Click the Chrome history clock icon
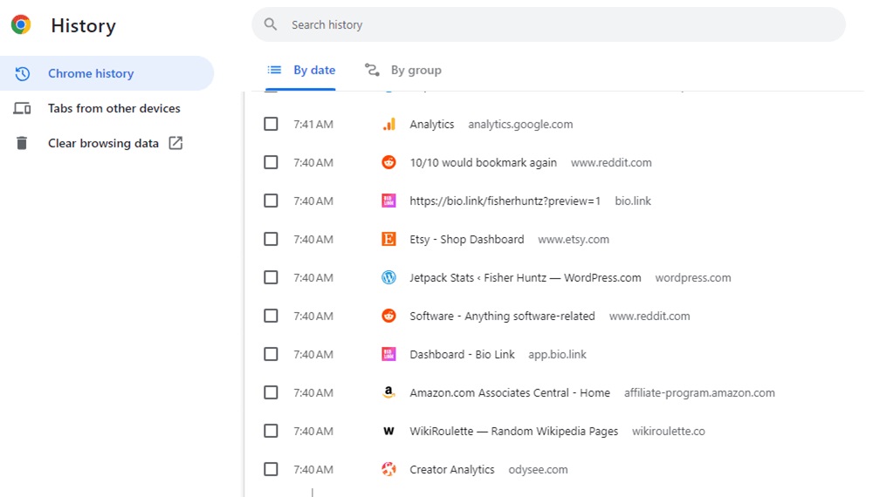This screenshot has height=497, width=873. coord(23,73)
